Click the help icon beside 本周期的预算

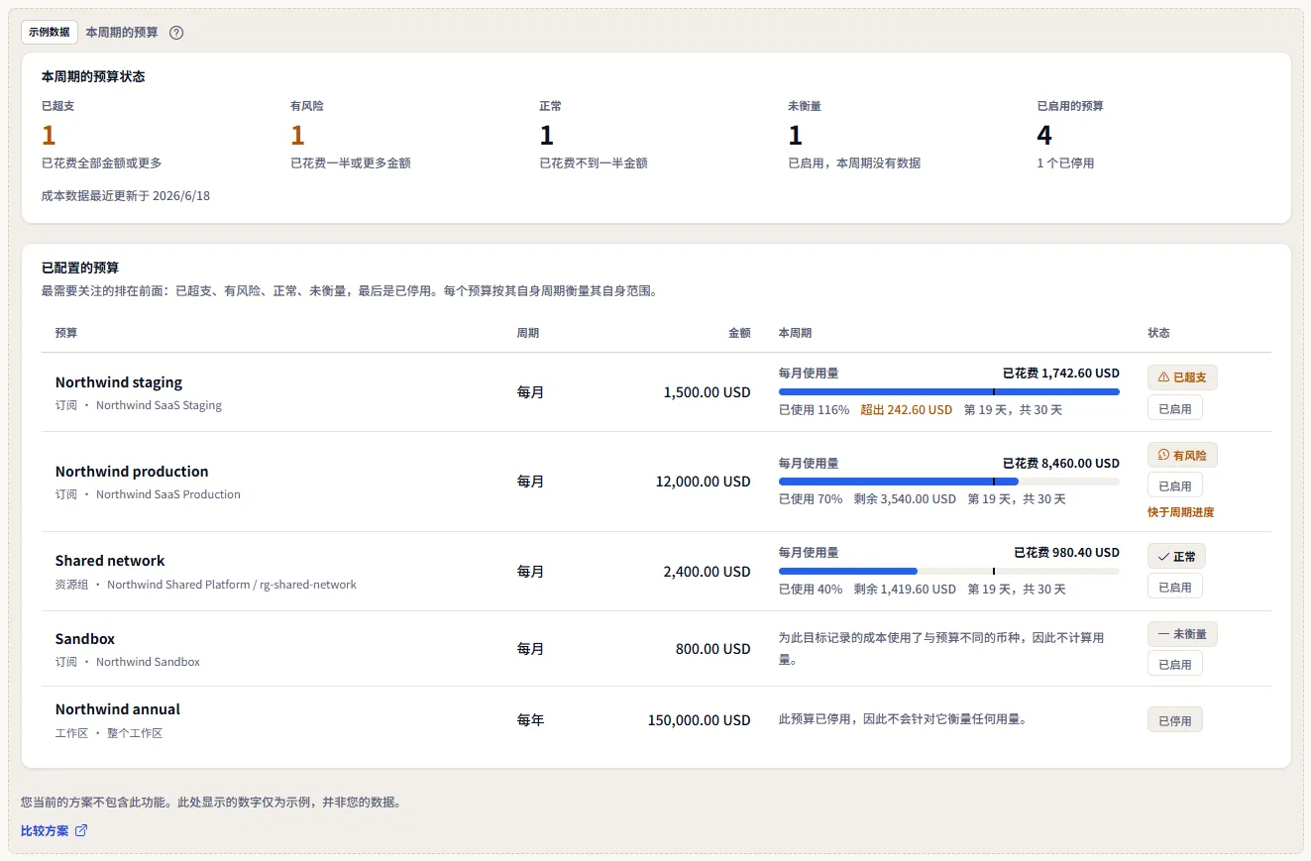[176, 33]
